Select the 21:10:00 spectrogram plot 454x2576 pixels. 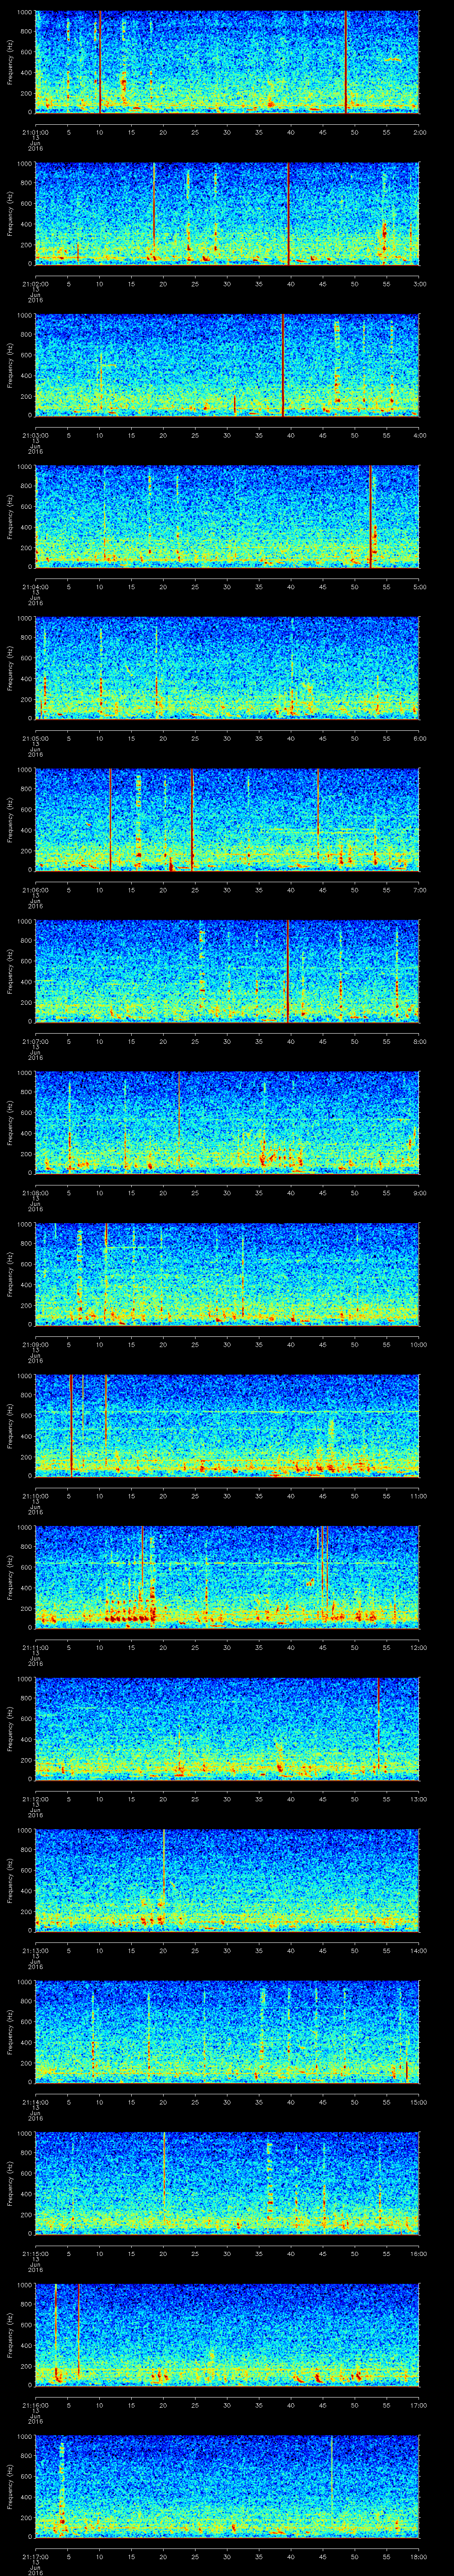pyautogui.click(x=227, y=1425)
